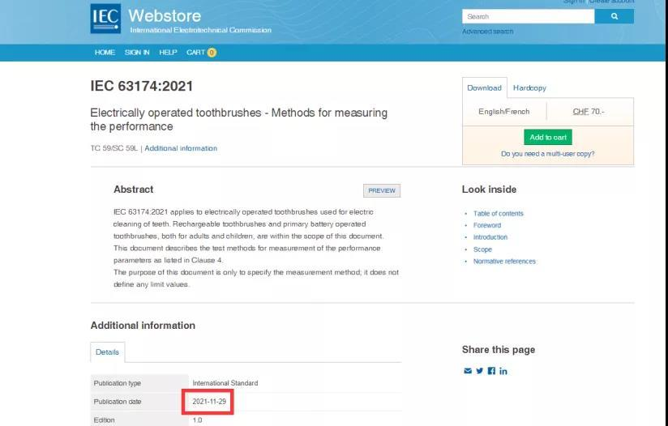Open the HELP menu item
Image resolution: width=668 pixels, height=426 pixels.
tap(168, 53)
